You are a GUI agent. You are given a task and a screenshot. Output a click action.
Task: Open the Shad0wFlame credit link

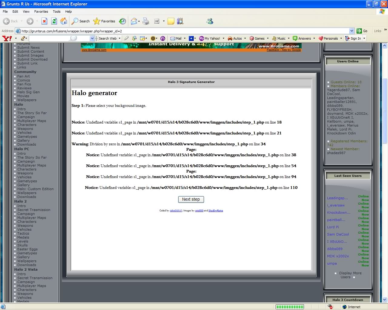(216, 211)
